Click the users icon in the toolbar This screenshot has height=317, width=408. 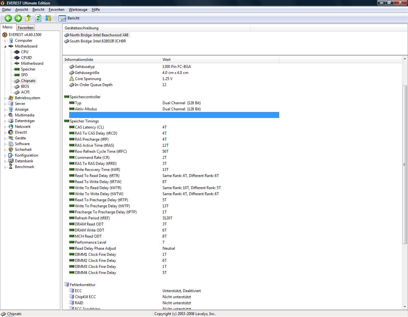point(48,18)
